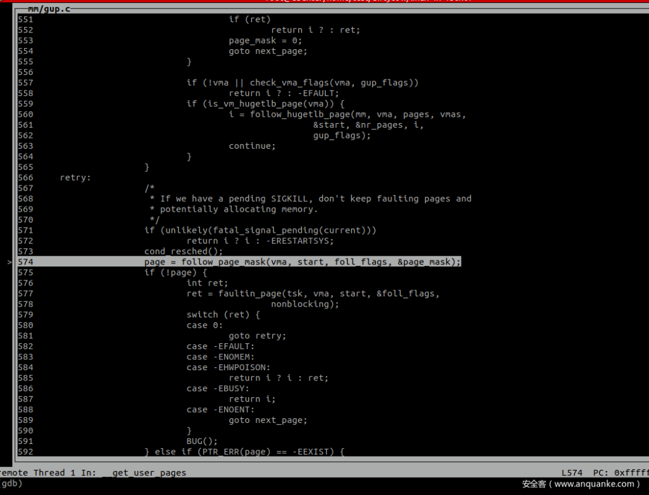Click line 554 'goto next_page;'
Viewport: 649px width, 495px height.
268,51
